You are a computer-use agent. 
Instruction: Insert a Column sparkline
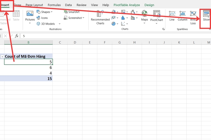coord(183,16)
